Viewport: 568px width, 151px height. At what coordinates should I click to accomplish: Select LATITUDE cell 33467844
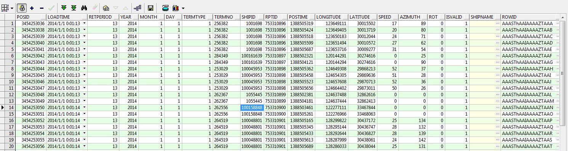pos(363,108)
